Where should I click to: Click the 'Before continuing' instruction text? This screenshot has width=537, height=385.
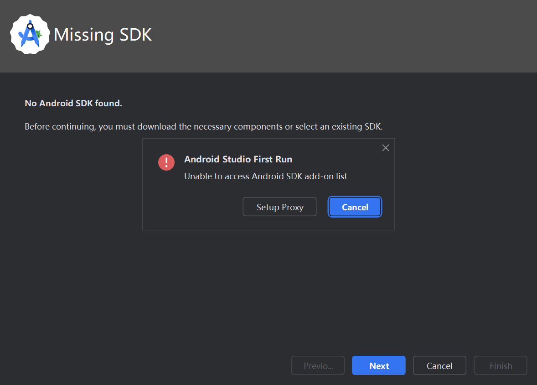pyautogui.click(x=203, y=126)
